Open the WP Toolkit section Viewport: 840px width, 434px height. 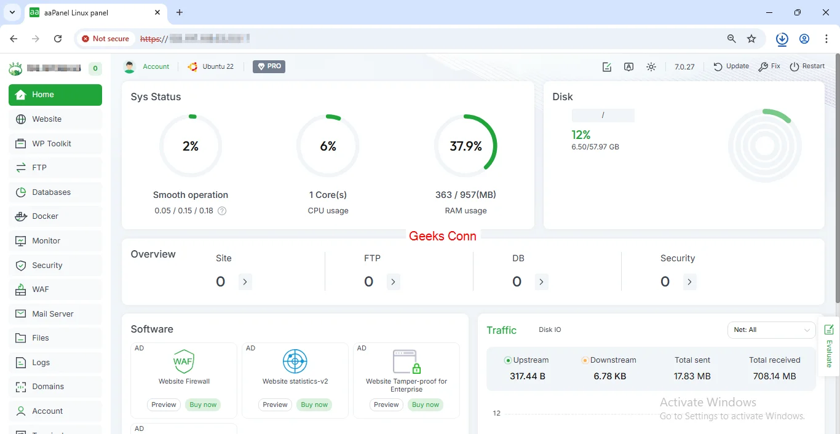click(50, 143)
